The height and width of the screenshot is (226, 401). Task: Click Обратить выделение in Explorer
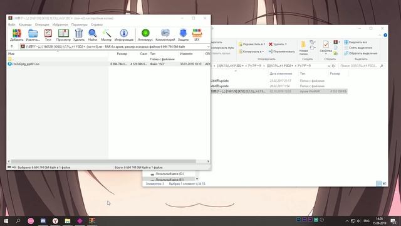(361, 53)
